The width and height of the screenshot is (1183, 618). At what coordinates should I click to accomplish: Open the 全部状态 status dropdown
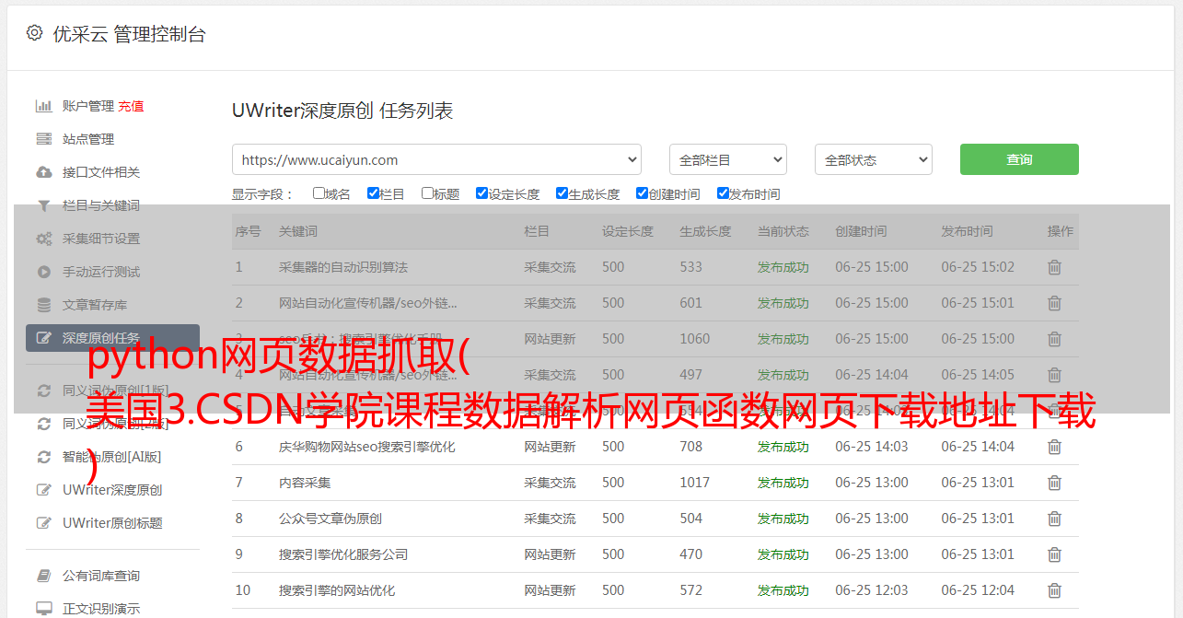point(873,159)
